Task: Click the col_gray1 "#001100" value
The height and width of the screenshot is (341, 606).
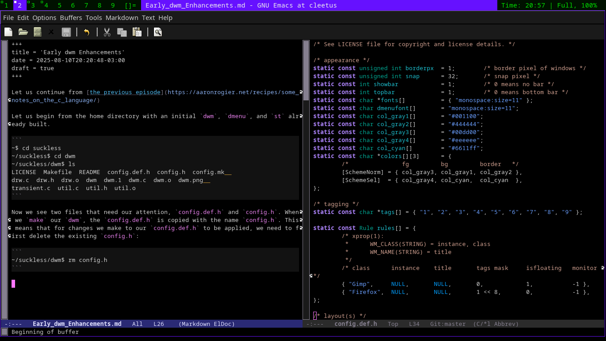Action: tap(464, 116)
